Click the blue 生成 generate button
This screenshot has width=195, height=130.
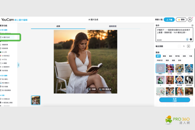point(175,100)
